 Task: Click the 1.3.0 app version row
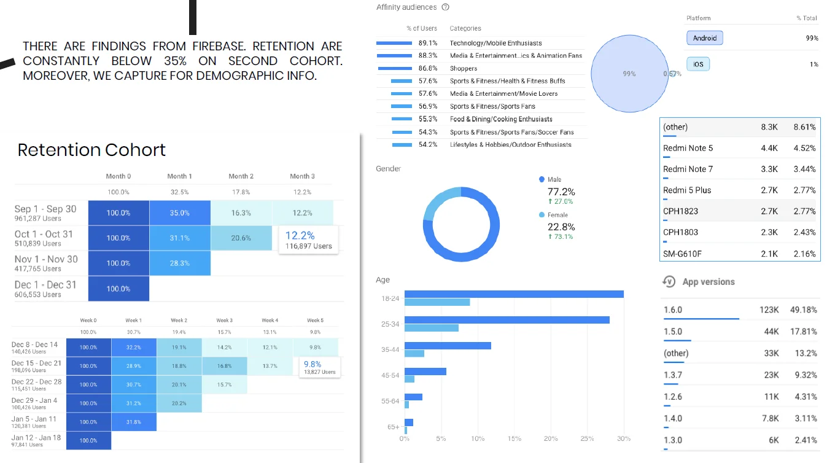pyautogui.click(x=740, y=441)
